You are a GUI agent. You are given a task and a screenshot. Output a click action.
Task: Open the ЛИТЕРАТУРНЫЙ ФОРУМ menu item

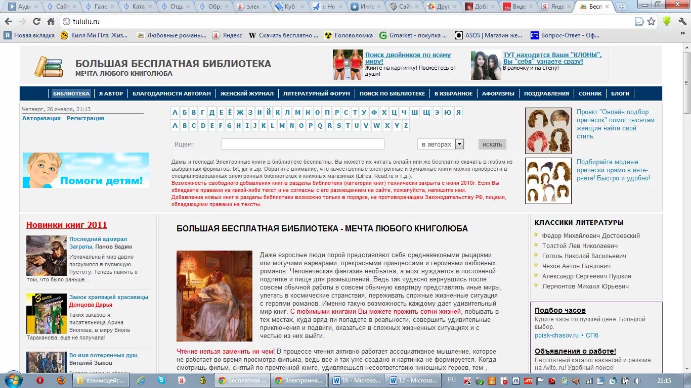[x=317, y=93]
